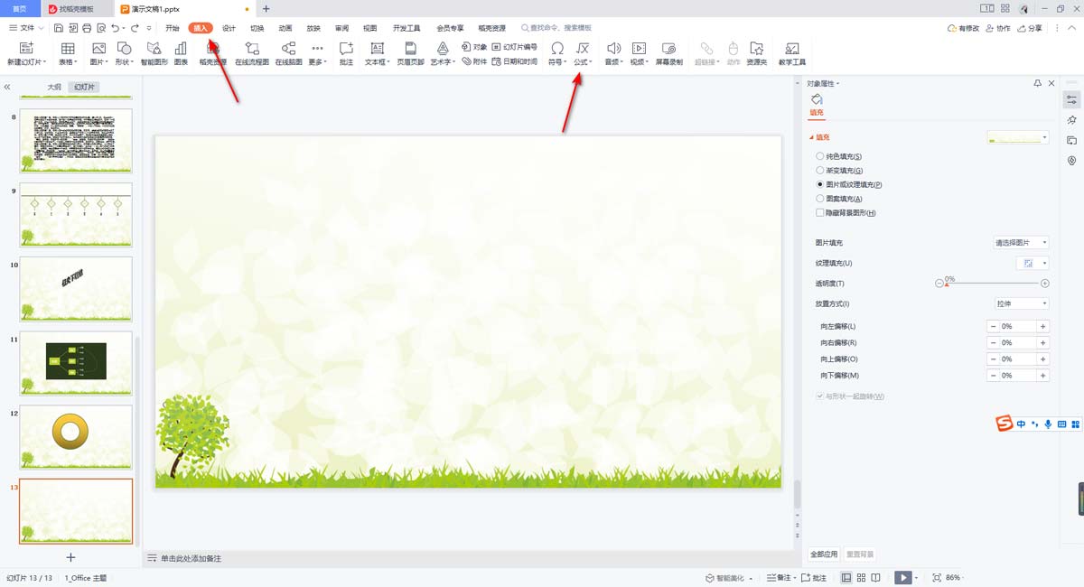Image resolution: width=1084 pixels, height=587 pixels.
Task: Switch to the 首页 (Home page) window tab
Action: tap(20, 8)
